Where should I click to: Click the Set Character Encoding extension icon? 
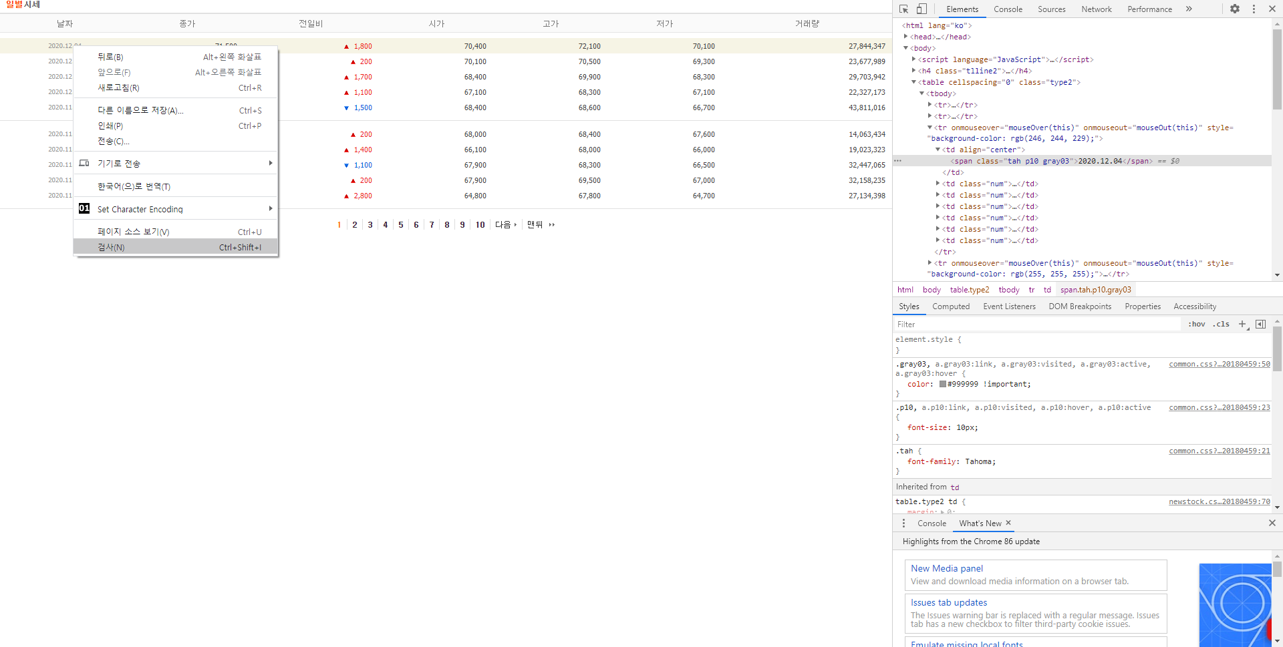84,208
